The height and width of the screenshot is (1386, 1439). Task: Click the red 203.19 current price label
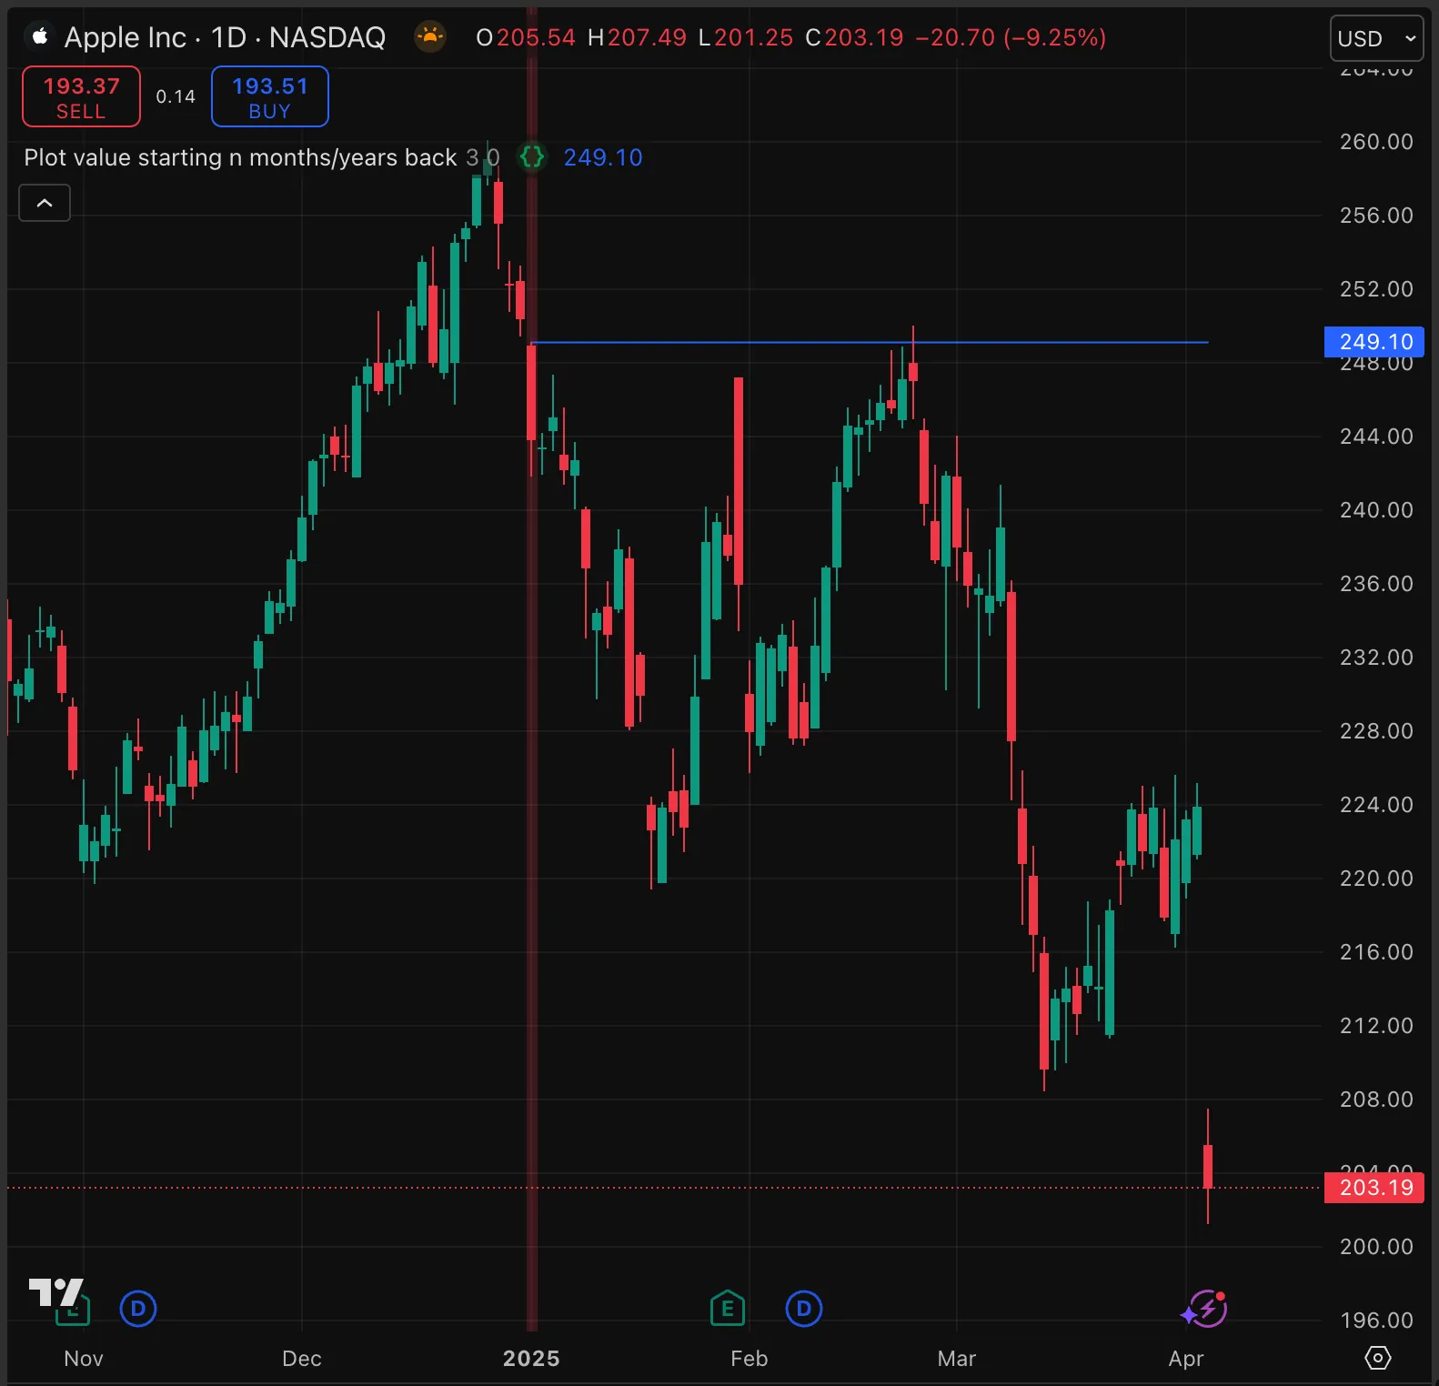(x=1374, y=1188)
